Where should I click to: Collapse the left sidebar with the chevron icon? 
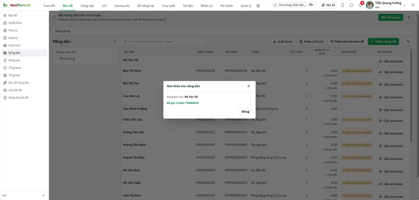[x=43, y=195]
